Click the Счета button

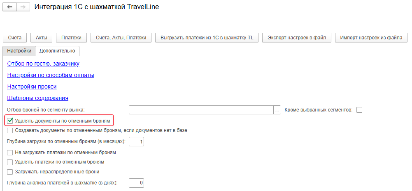[15, 38]
